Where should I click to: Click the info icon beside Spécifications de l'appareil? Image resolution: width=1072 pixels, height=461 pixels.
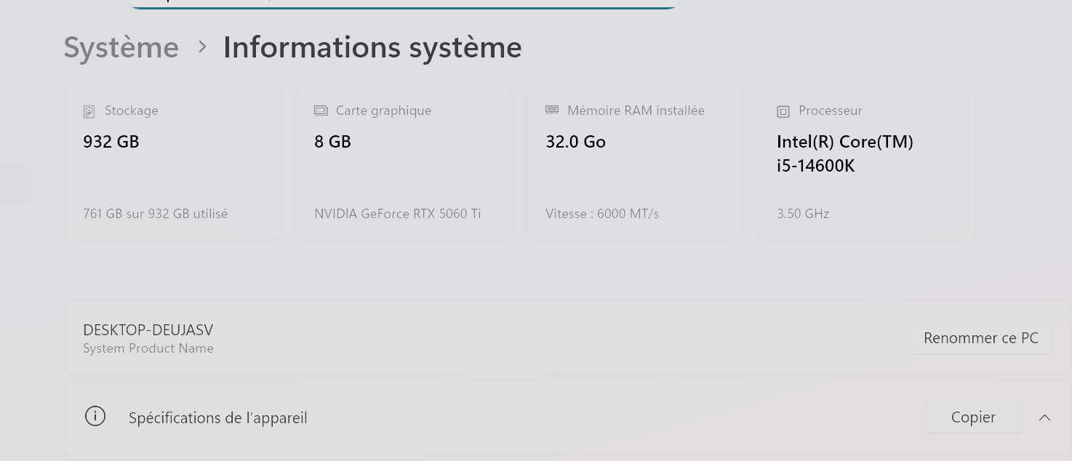[x=95, y=417]
